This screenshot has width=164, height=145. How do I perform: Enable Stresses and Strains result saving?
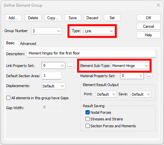point(87,119)
